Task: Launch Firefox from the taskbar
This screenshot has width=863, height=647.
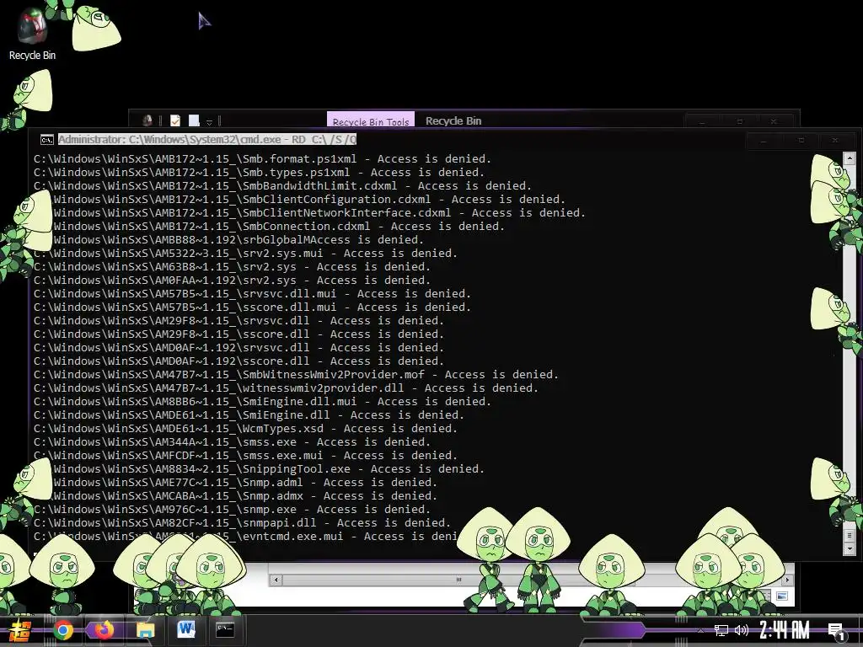Action: tap(104, 630)
